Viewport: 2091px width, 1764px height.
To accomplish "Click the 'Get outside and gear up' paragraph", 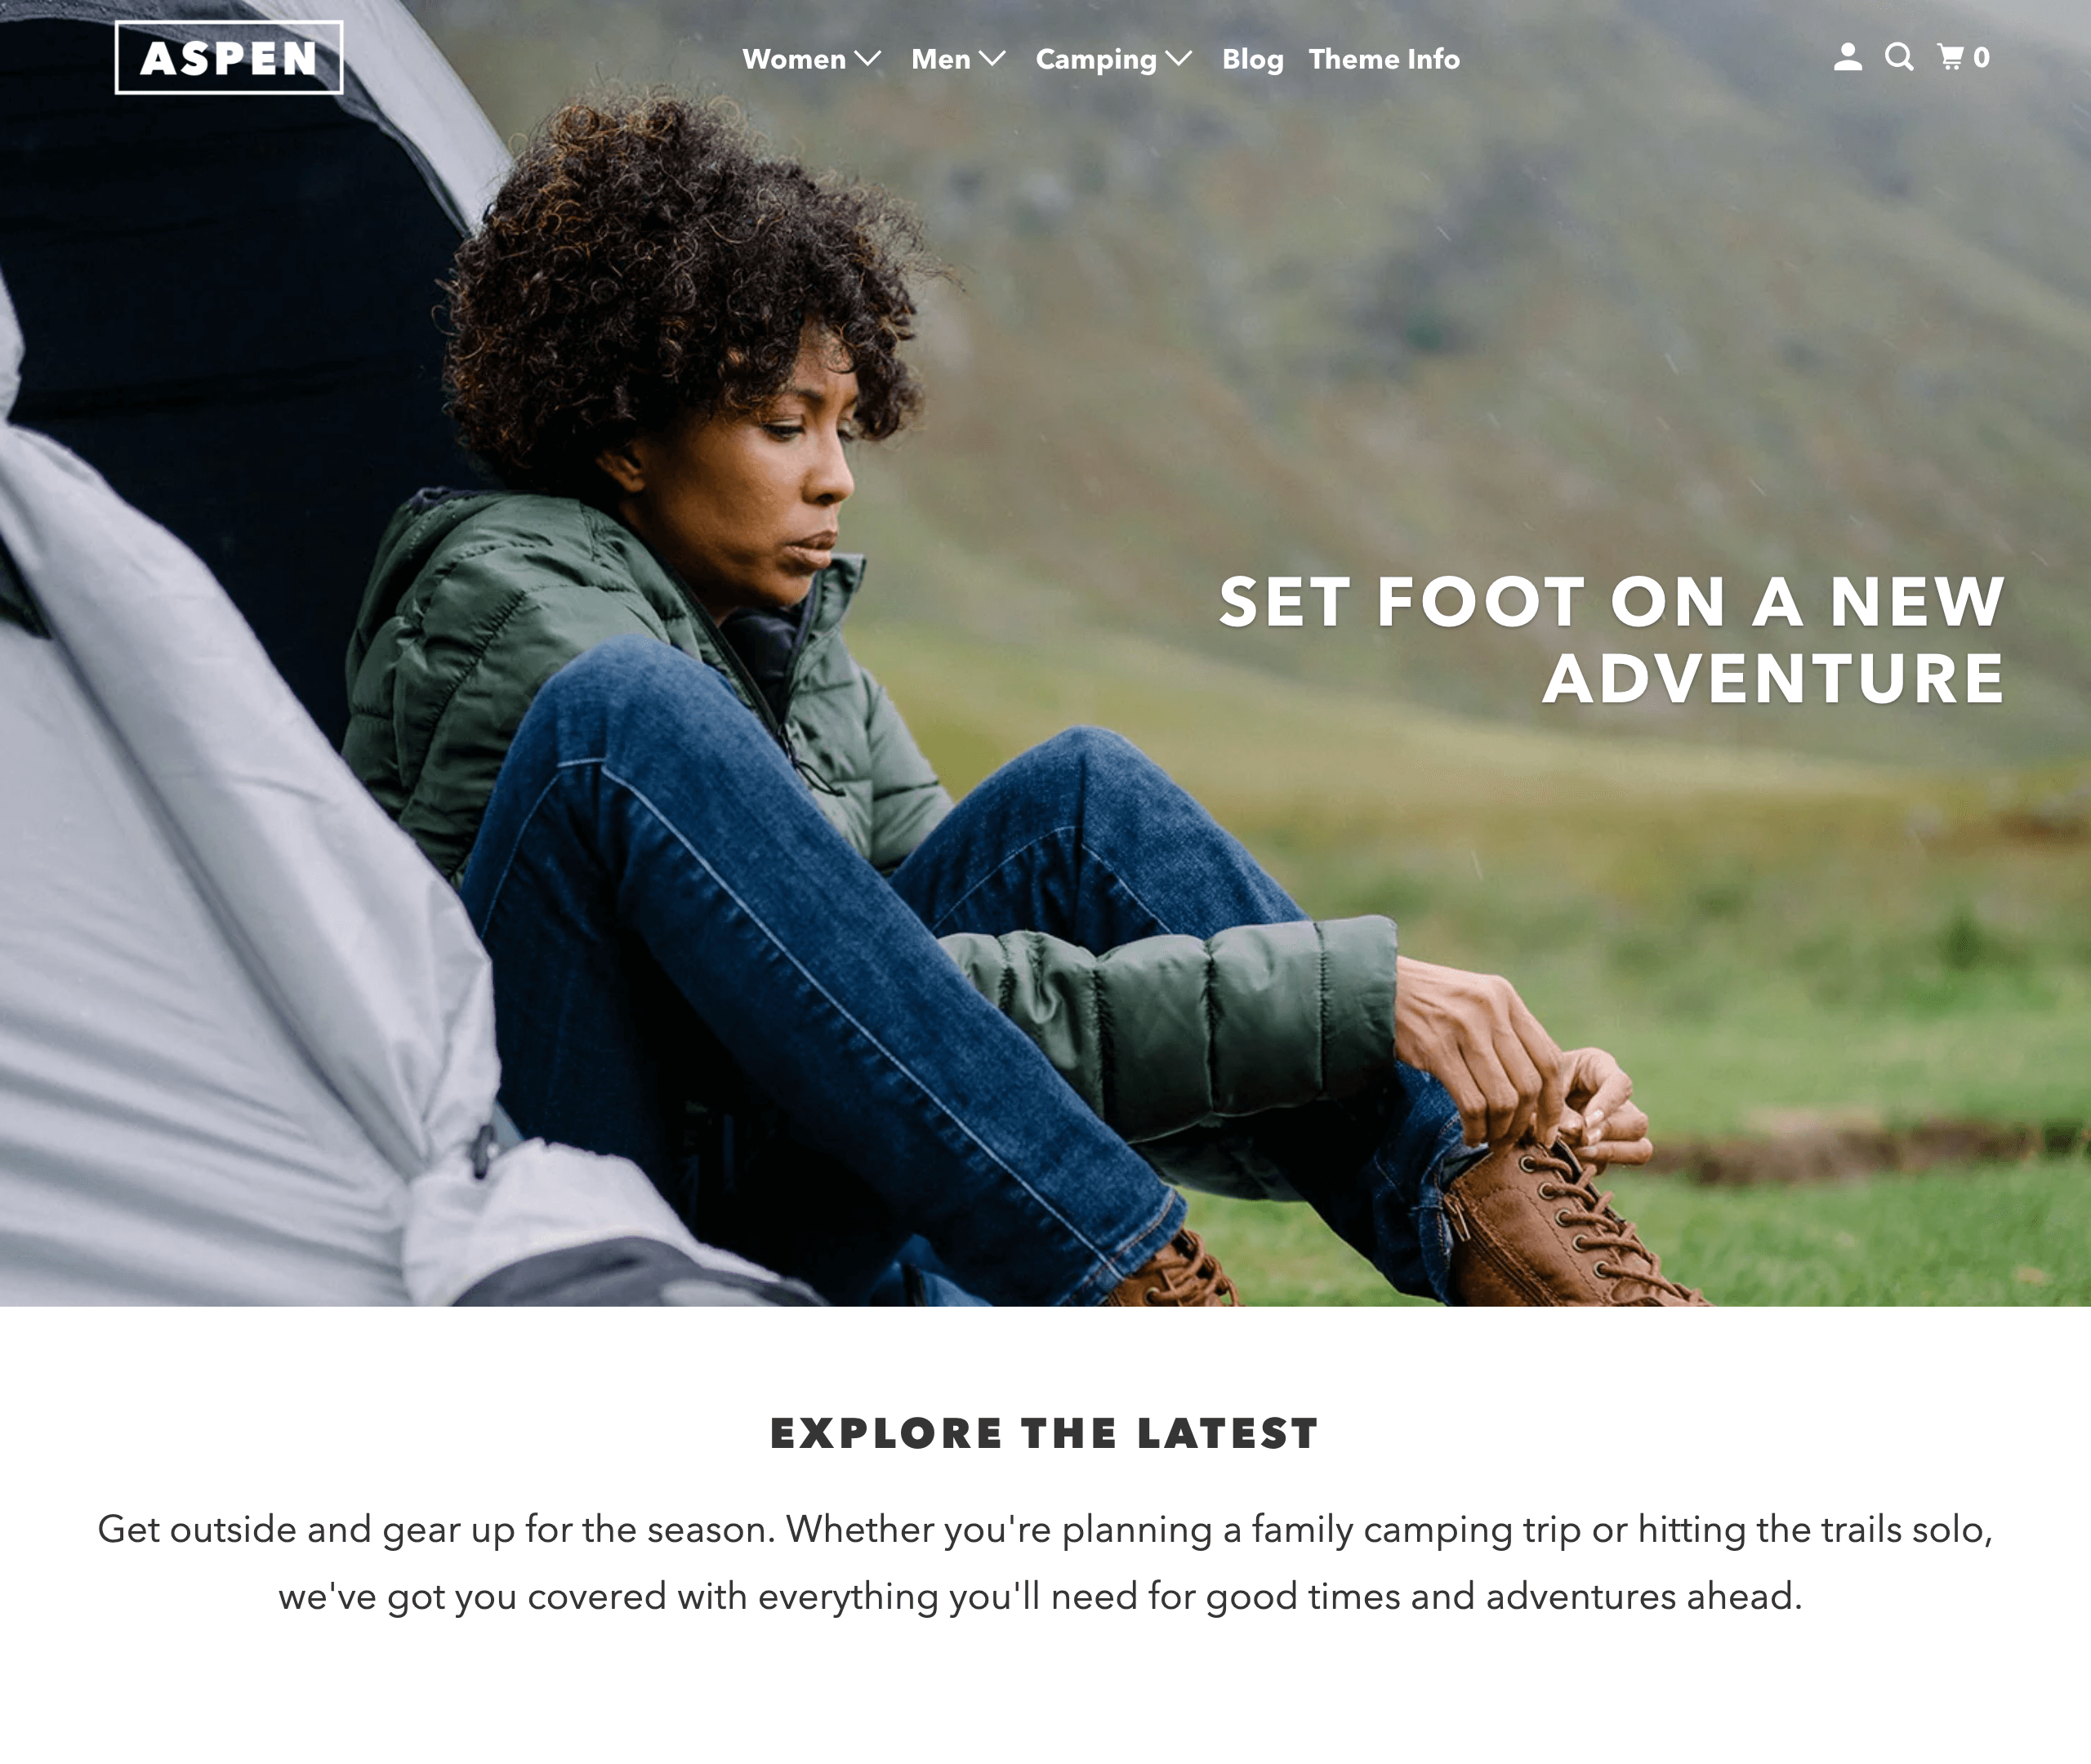I will [x=1045, y=1562].
